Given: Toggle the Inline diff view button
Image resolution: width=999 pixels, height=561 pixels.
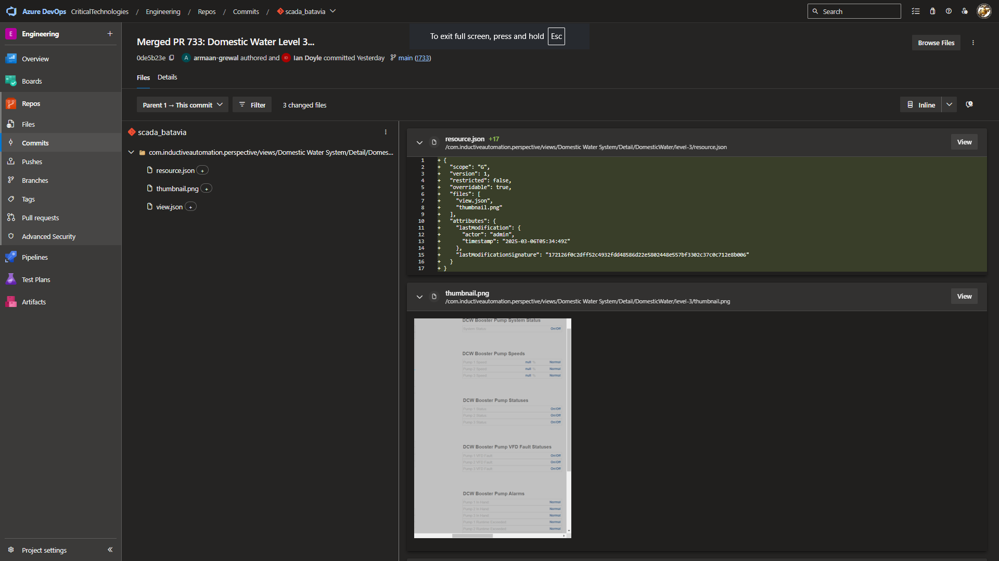Looking at the screenshot, I should pyautogui.click(x=921, y=105).
